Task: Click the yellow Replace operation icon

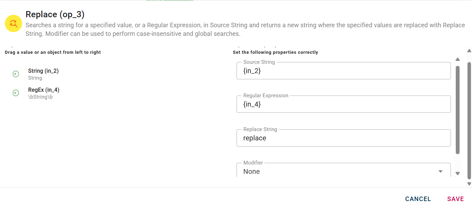Action: (x=13, y=23)
